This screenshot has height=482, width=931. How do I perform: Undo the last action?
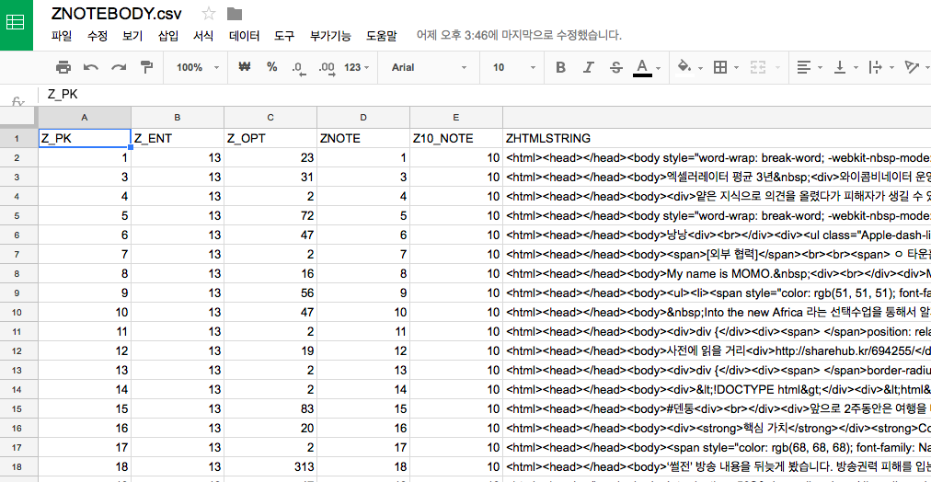point(91,68)
